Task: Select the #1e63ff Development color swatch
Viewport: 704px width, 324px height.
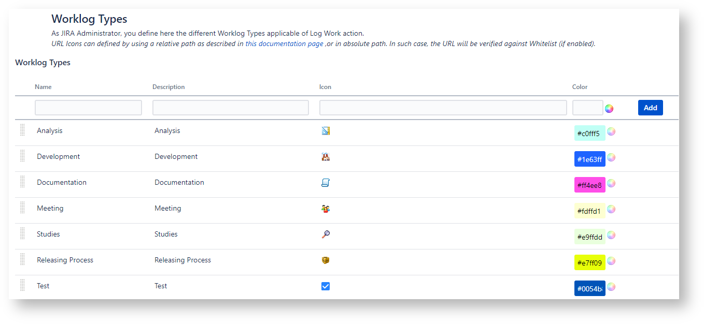Action: [x=589, y=159]
